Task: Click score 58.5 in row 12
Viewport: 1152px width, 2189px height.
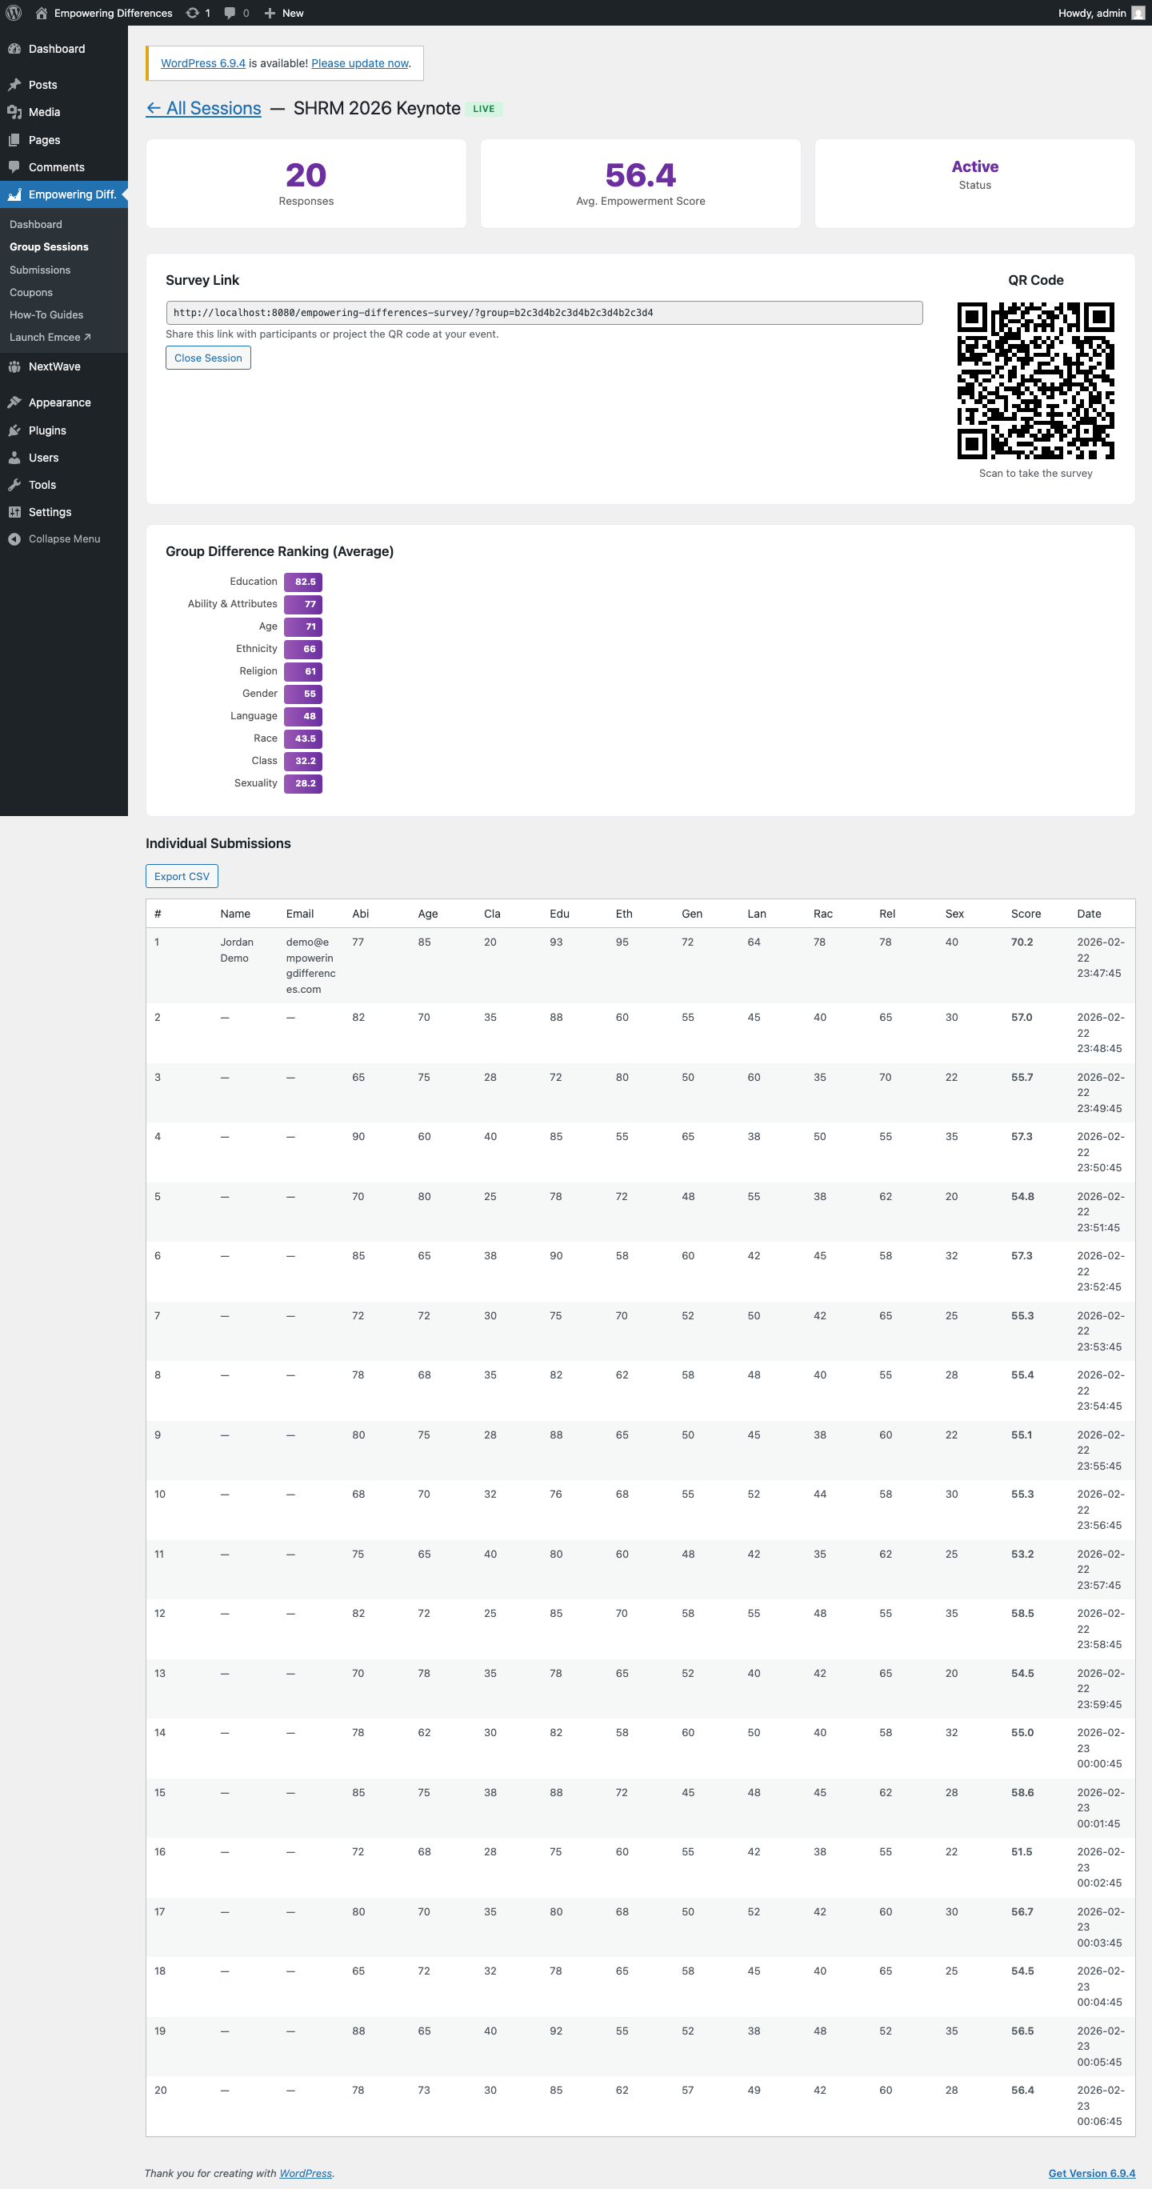Action: coord(1022,1614)
